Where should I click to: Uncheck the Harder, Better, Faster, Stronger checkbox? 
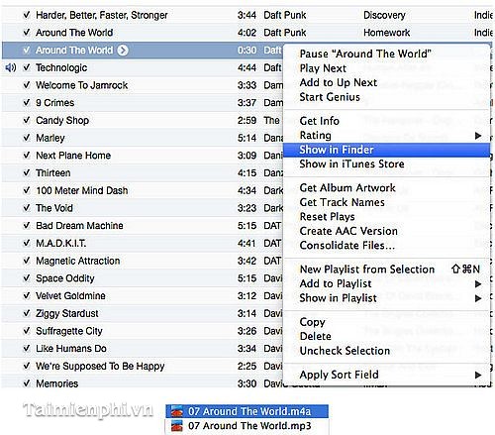tap(27, 15)
